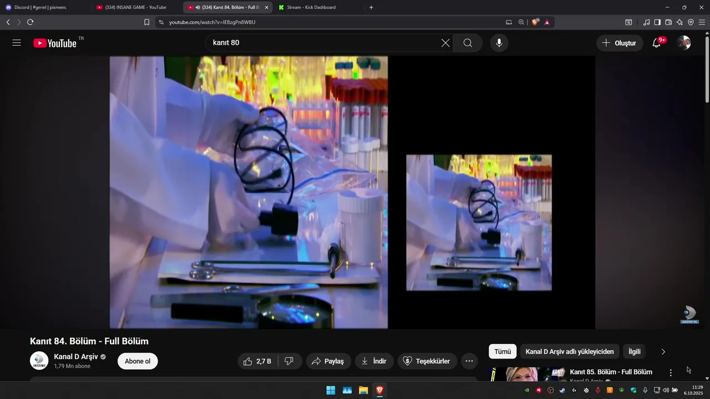This screenshot has height=399, width=710.
Task: Open the volume speaker tray icon
Action: tap(666, 390)
